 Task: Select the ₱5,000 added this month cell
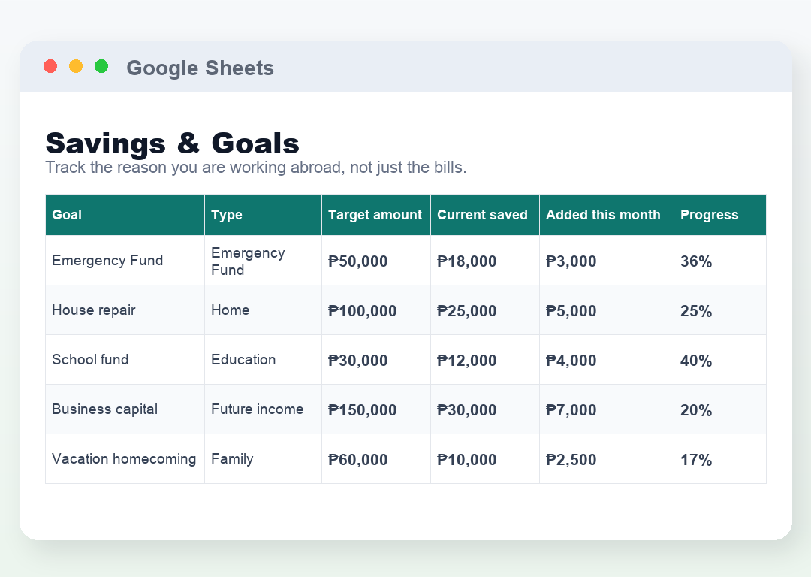tap(607, 310)
